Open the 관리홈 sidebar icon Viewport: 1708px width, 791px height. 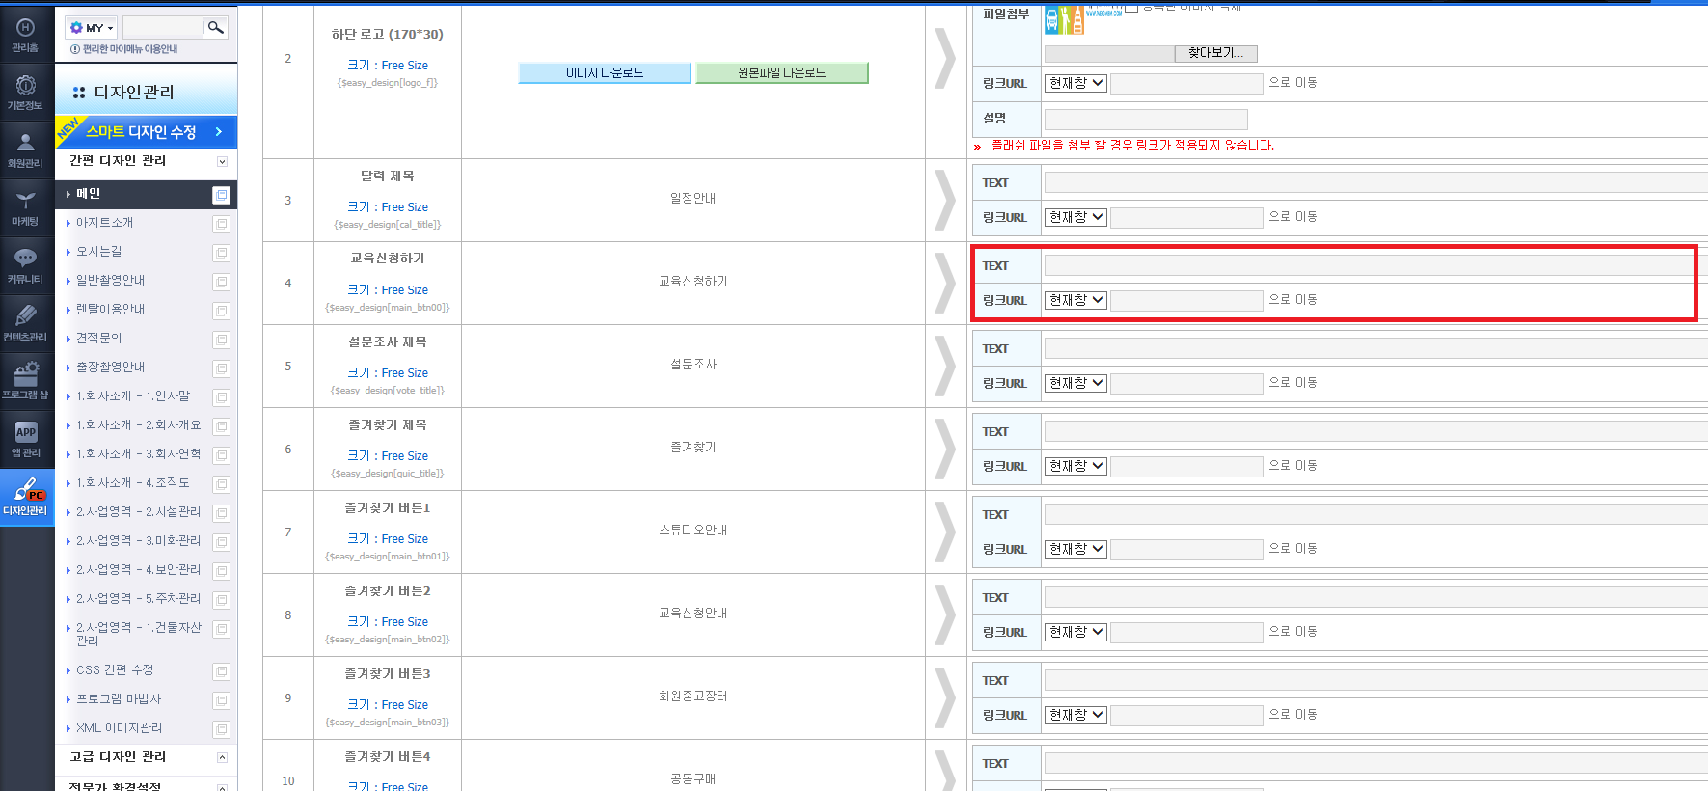point(26,35)
